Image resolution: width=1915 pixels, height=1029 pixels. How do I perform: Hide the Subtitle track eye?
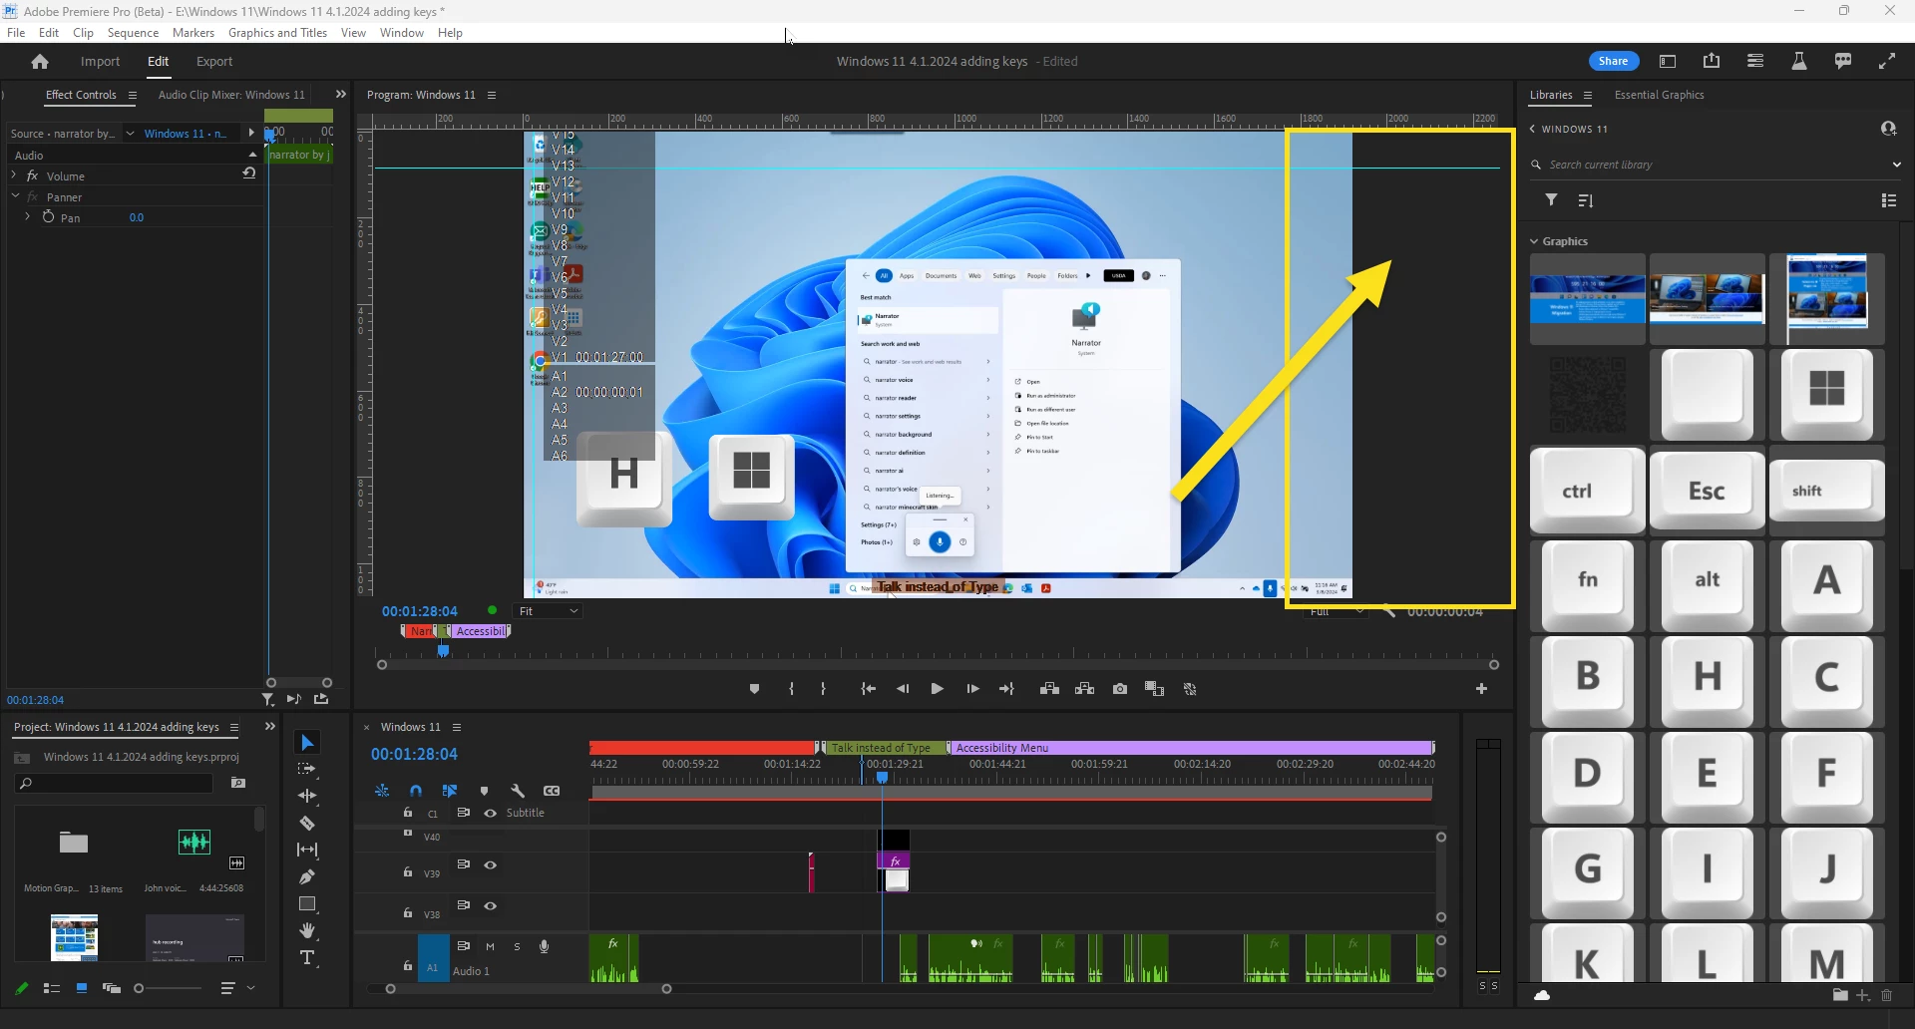pos(490,813)
